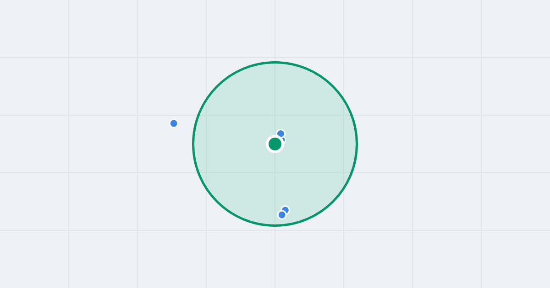Select the lowest blue dot near the circle's bottom edge

(x=282, y=215)
